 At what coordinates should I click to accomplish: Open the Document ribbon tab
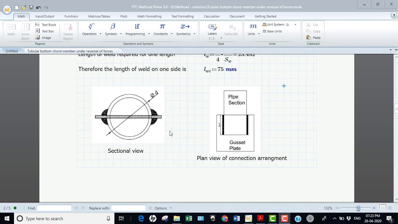(237, 16)
